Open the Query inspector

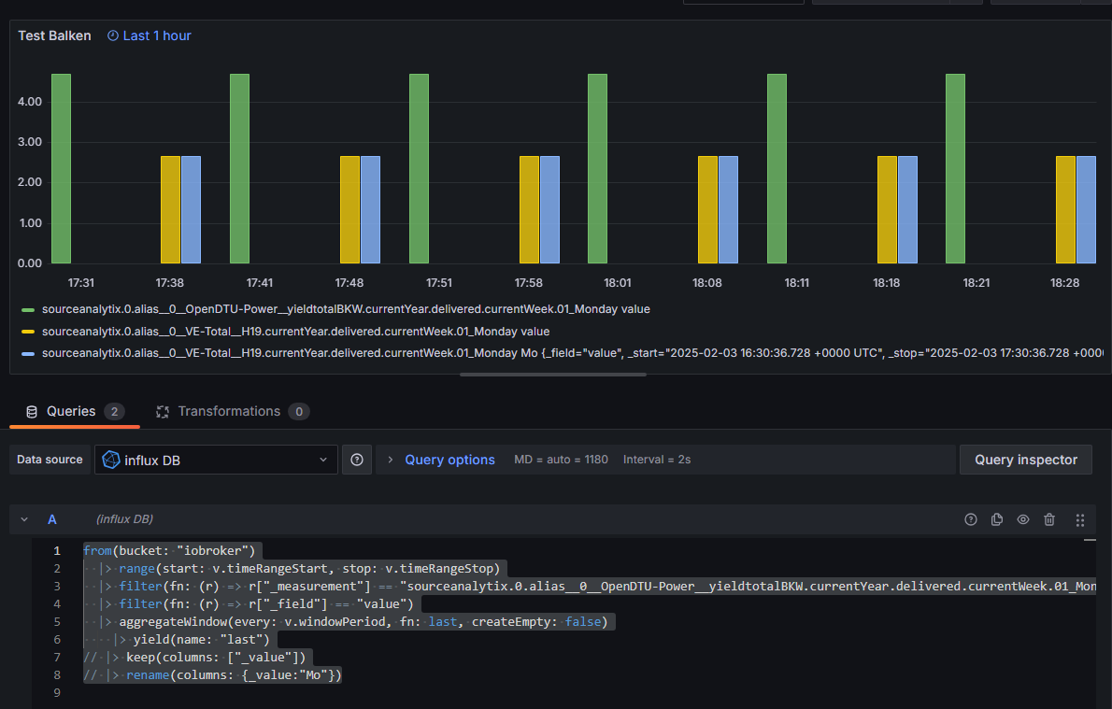1025,460
